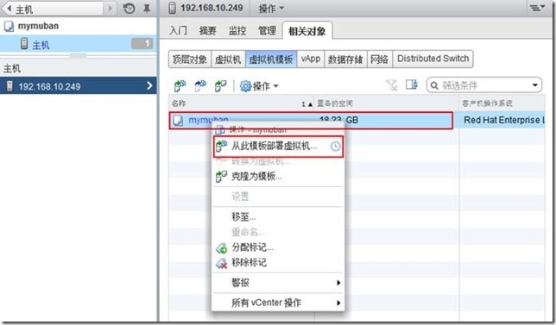556x325 pixels.
Task: Click the count badge beside 主机
Action: pos(142,44)
